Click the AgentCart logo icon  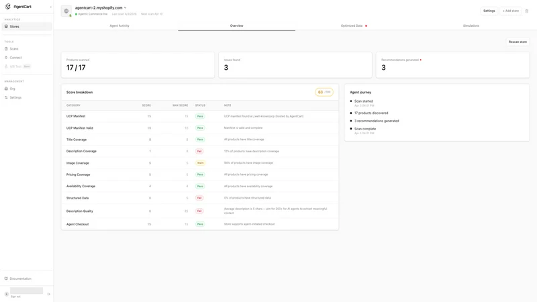click(8, 7)
